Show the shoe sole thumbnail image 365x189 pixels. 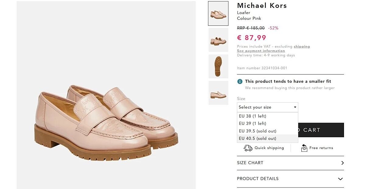tap(218, 66)
